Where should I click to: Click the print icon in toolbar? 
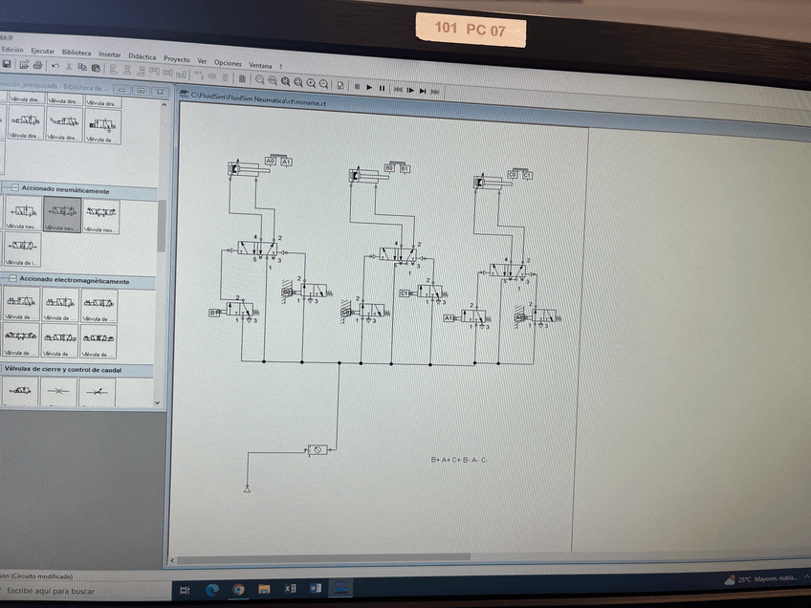click(x=37, y=65)
